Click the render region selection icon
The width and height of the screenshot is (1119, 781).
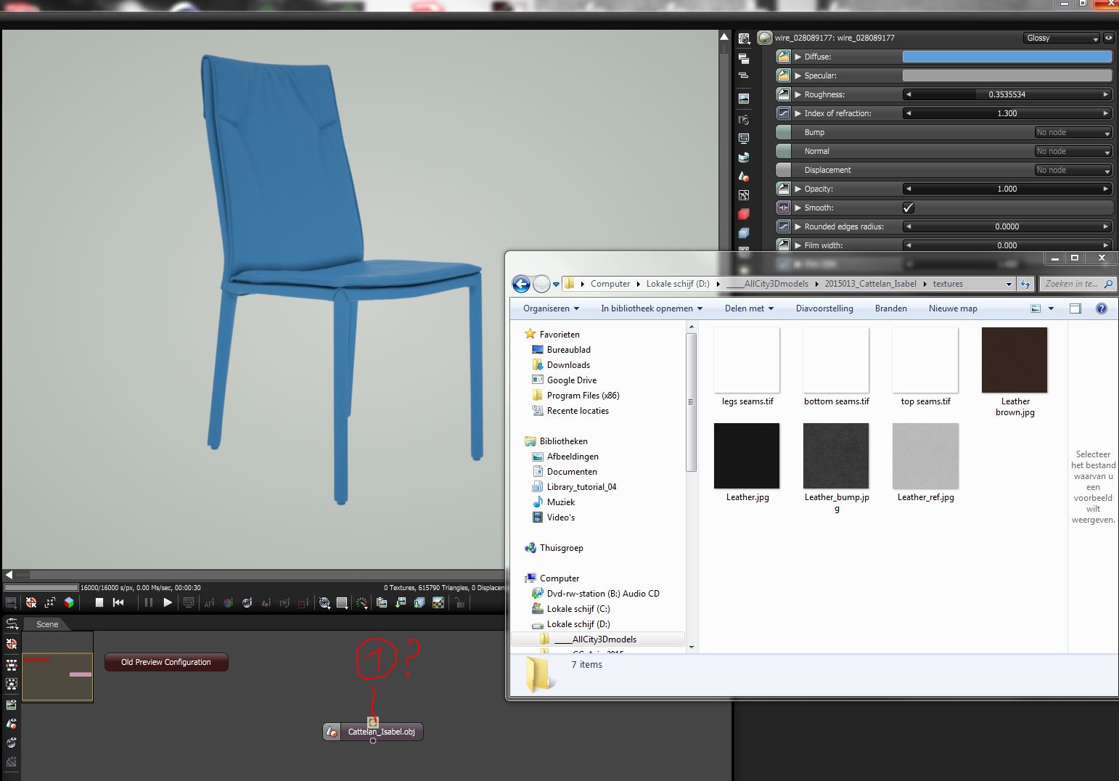click(x=342, y=602)
